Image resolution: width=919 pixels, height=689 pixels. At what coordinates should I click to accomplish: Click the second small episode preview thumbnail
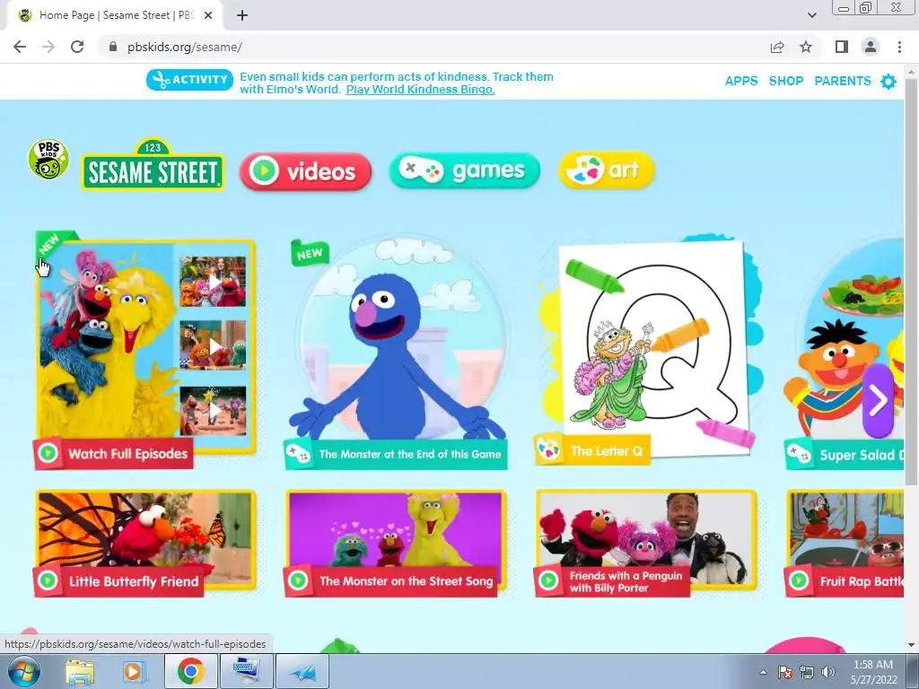(213, 345)
